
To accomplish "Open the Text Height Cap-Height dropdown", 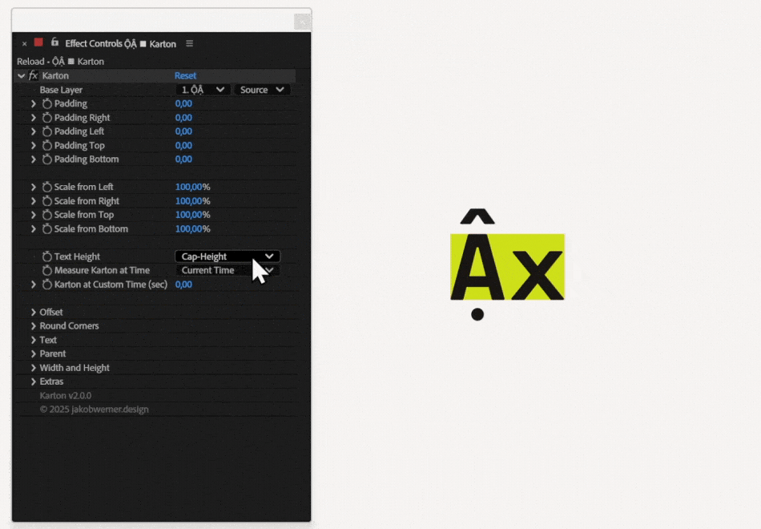I will [227, 256].
